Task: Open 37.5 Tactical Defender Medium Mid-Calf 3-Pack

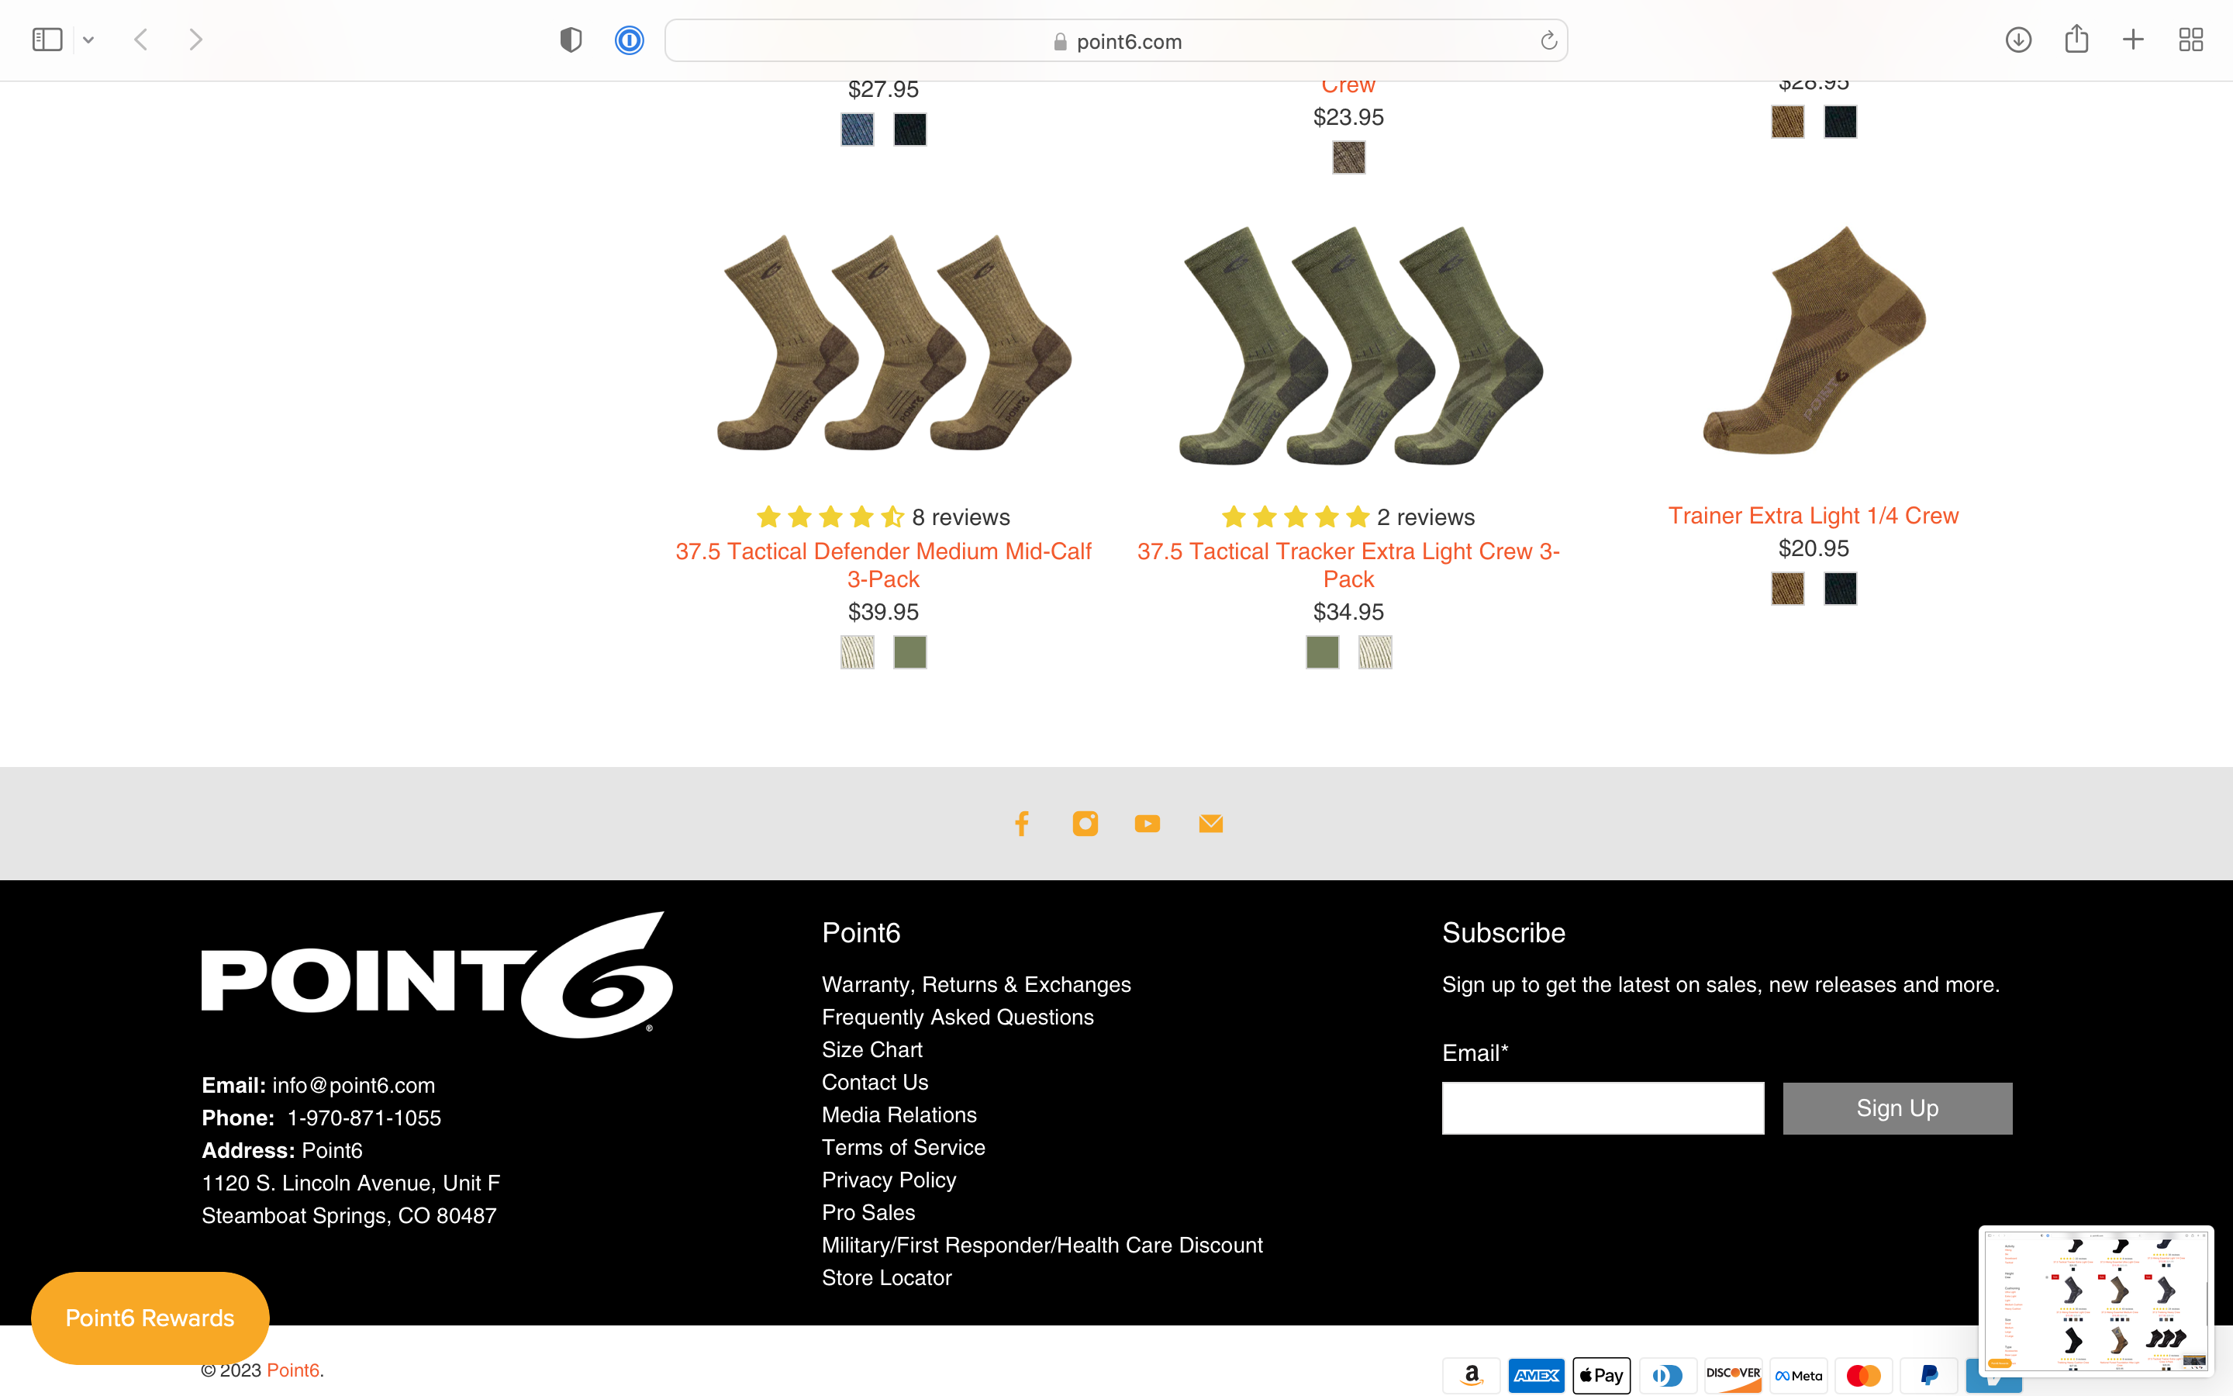Action: tap(883, 565)
